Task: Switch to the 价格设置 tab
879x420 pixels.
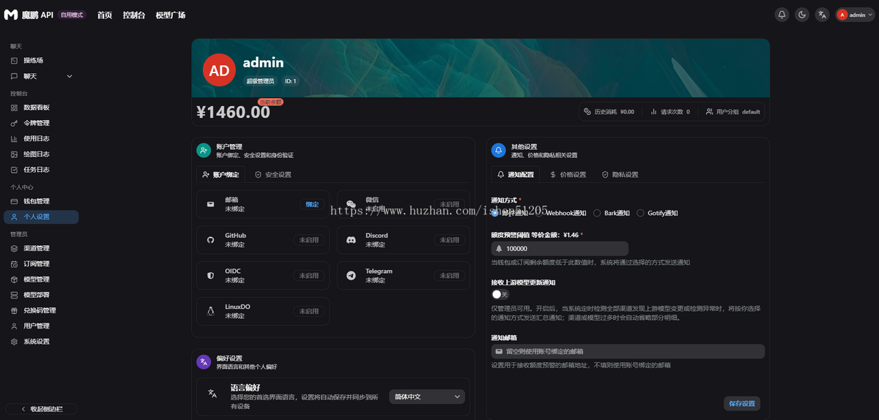Action: [568, 175]
